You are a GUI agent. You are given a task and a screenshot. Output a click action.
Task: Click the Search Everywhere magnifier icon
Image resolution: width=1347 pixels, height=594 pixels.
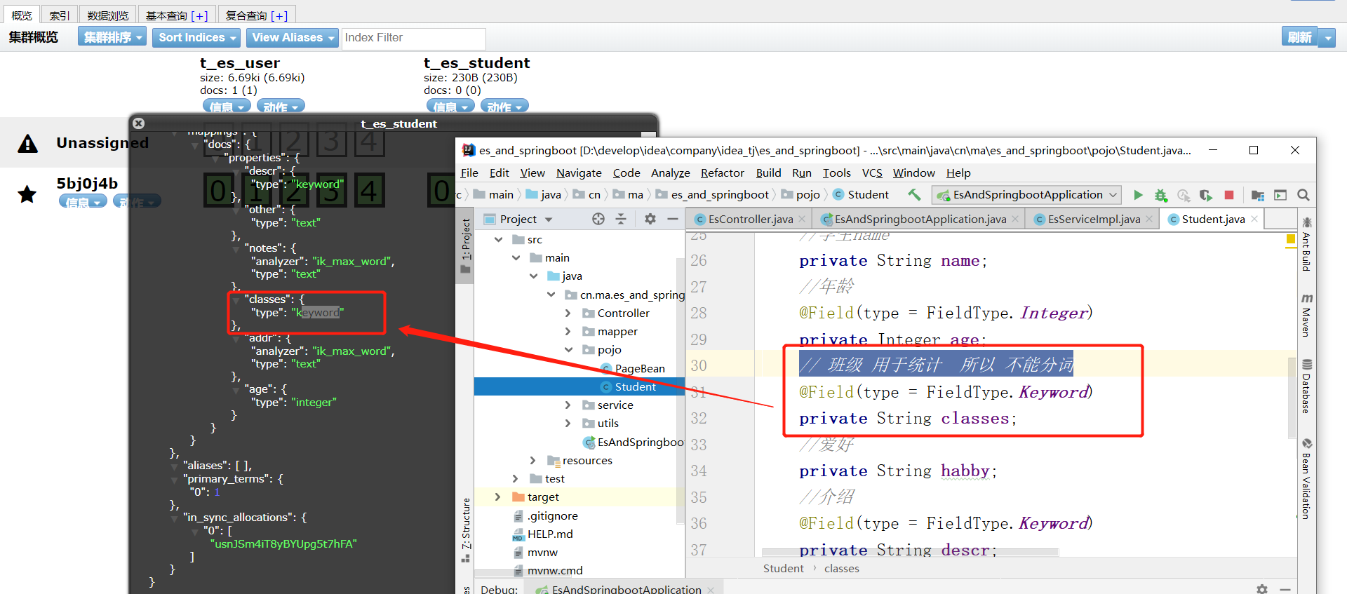[x=1304, y=195]
